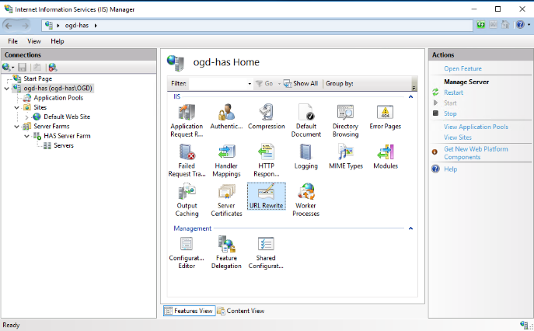The height and width of the screenshot is (331, 534).
Task: Open the Go button dropdown arrow
Action: pyautogui.click(x=279, y=84)
